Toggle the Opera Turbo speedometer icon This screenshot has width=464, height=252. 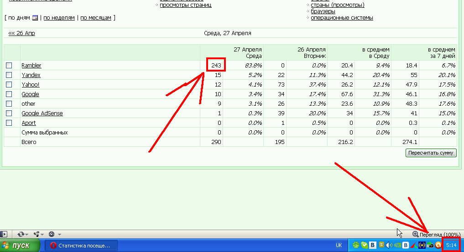pyautogui.click(x=52, y=234)
